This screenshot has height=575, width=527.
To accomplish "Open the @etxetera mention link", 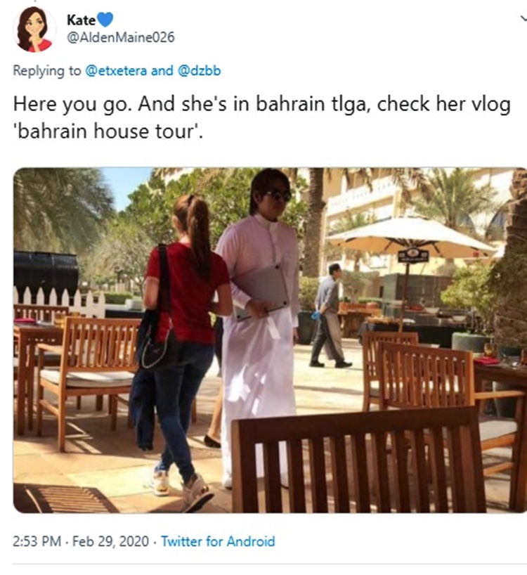I will click(x=116, y=70).
